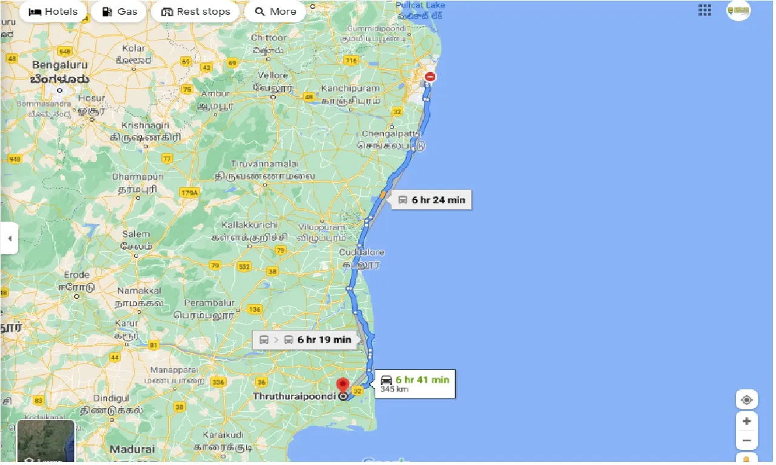Click the red origin marker near Chennai
776x465 pixels.
430,77
